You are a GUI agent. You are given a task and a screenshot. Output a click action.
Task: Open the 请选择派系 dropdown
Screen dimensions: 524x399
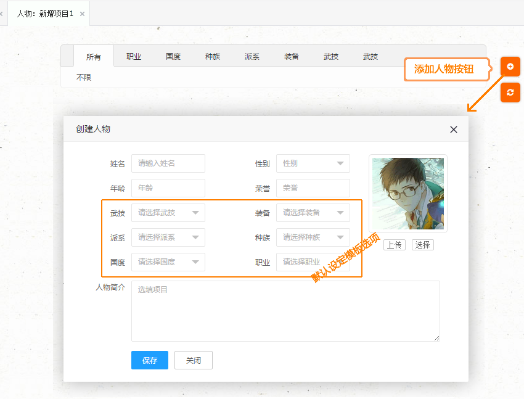click(168, 237)
